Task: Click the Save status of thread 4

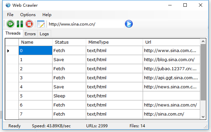Action: [69, 87]
